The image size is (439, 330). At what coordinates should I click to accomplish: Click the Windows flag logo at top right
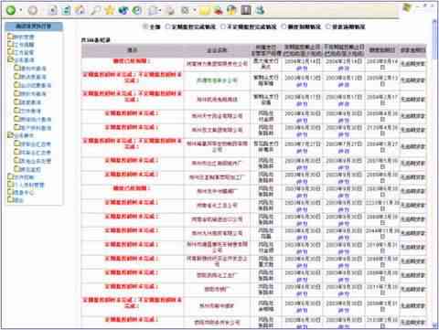click(x=408, y=7)
